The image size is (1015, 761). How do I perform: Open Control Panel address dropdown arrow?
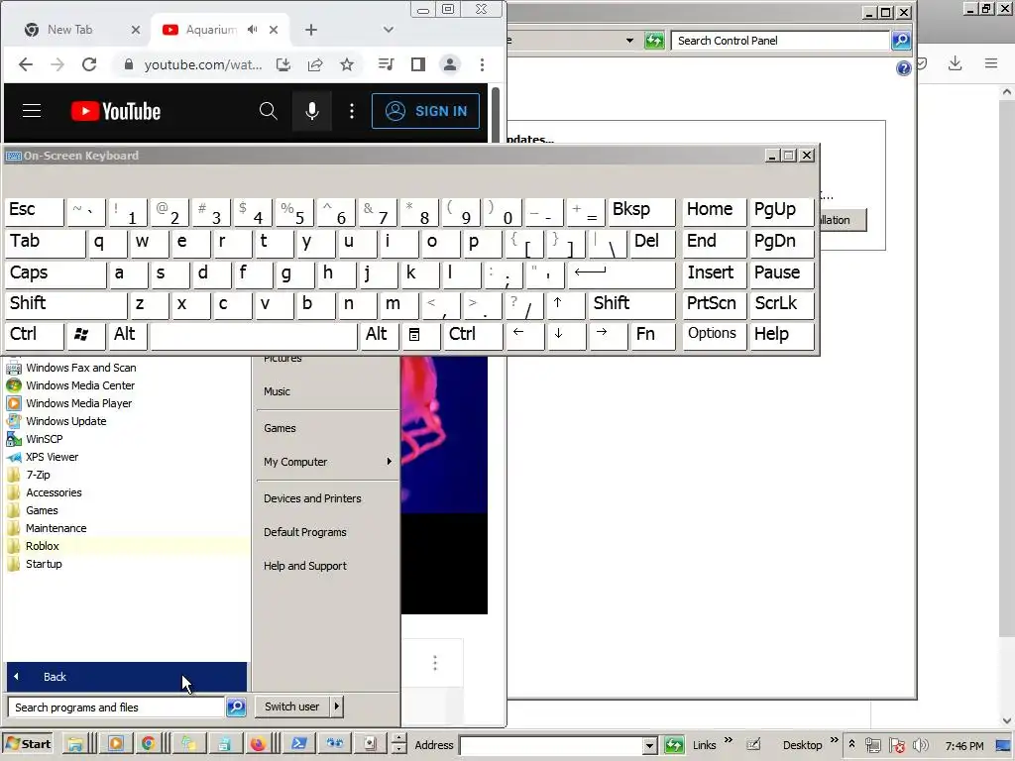click(x=629, y=41)
